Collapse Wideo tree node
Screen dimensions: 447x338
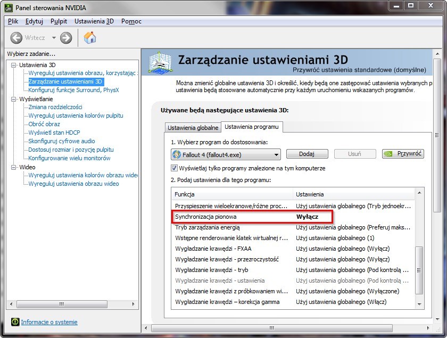click(13, 168)
